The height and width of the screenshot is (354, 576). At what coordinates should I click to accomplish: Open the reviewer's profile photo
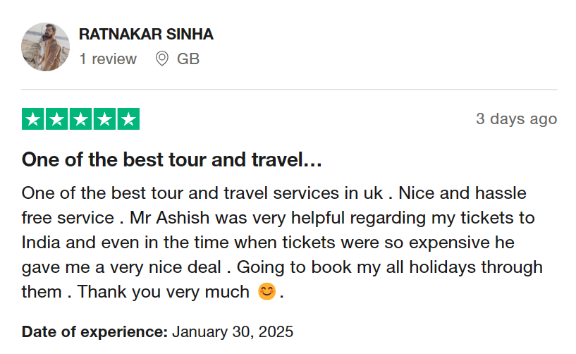pos(46,47)
